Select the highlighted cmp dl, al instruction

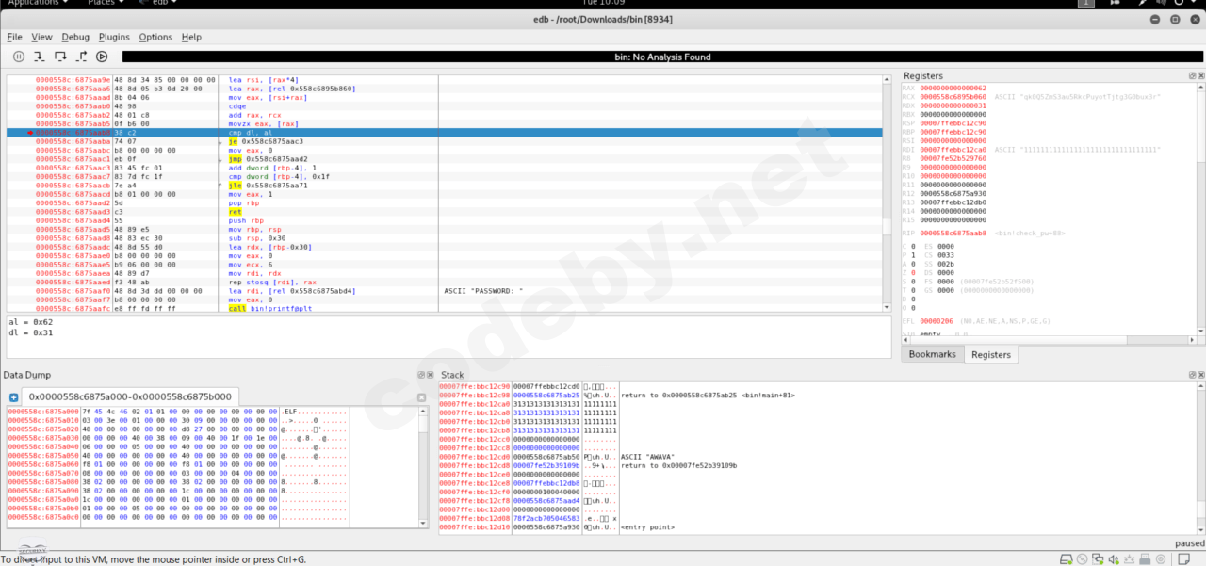[x=445, y=133]
